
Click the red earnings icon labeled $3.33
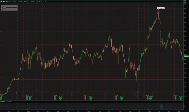pos(85,97)
